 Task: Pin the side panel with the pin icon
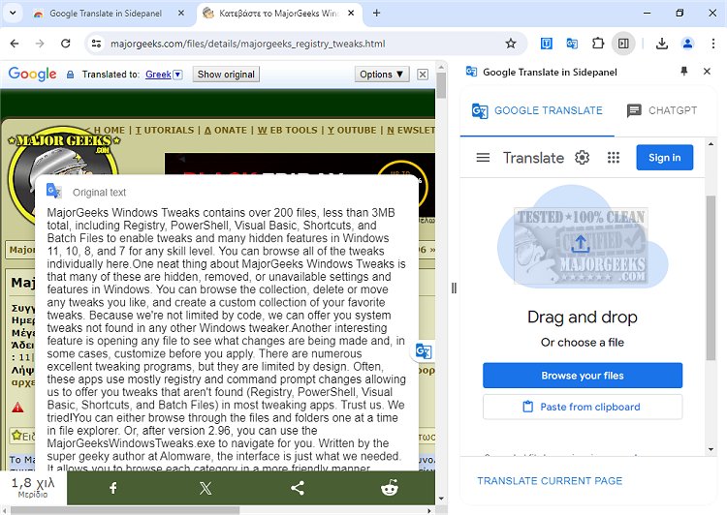tap(684, 72)
